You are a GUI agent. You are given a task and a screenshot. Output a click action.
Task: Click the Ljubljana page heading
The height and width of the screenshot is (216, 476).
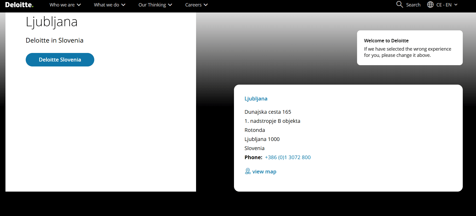(x=52, y=22)
